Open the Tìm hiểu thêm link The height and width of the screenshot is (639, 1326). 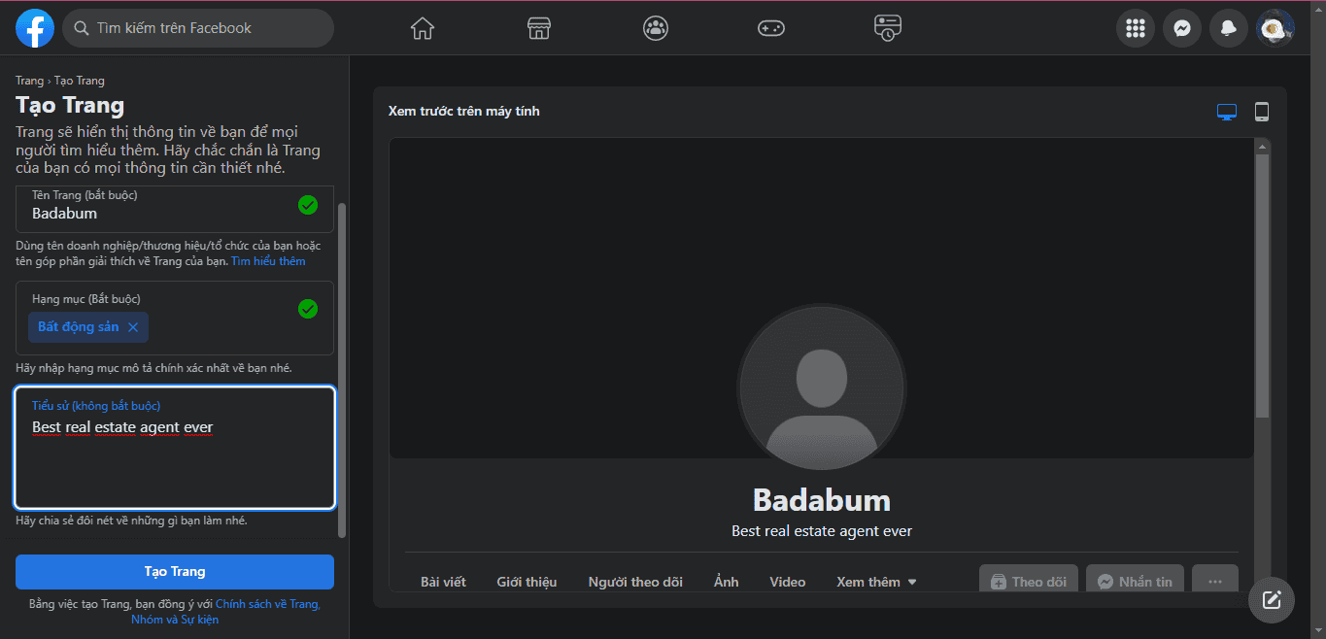click(268, 261)
